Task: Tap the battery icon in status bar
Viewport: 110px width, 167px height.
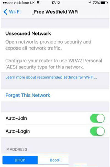Action: tap(104, 3)
